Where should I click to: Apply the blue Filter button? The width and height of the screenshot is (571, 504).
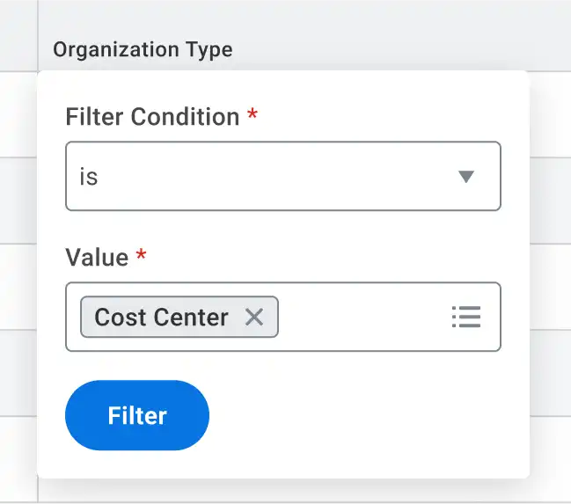pyautogui.click(x=137, y=415)
